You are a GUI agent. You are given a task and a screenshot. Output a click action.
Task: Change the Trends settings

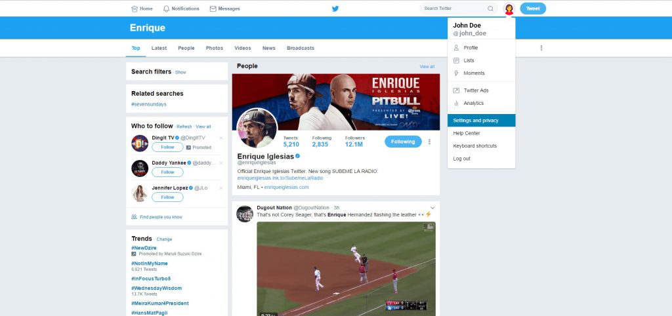pyautogui.click(x=164, y=239)
